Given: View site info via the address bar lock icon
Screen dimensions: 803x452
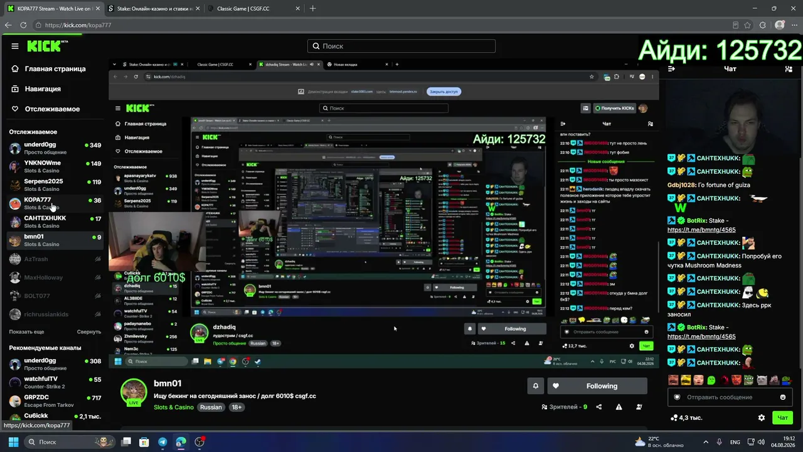Looking at the screenshot, I should 39,25.
